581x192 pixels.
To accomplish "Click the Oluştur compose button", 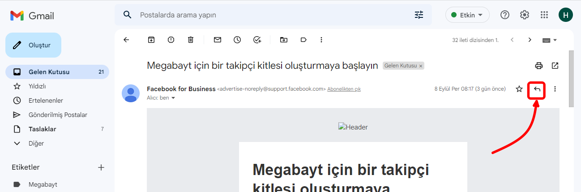I will pyautogui.click(x=33, y=45).
